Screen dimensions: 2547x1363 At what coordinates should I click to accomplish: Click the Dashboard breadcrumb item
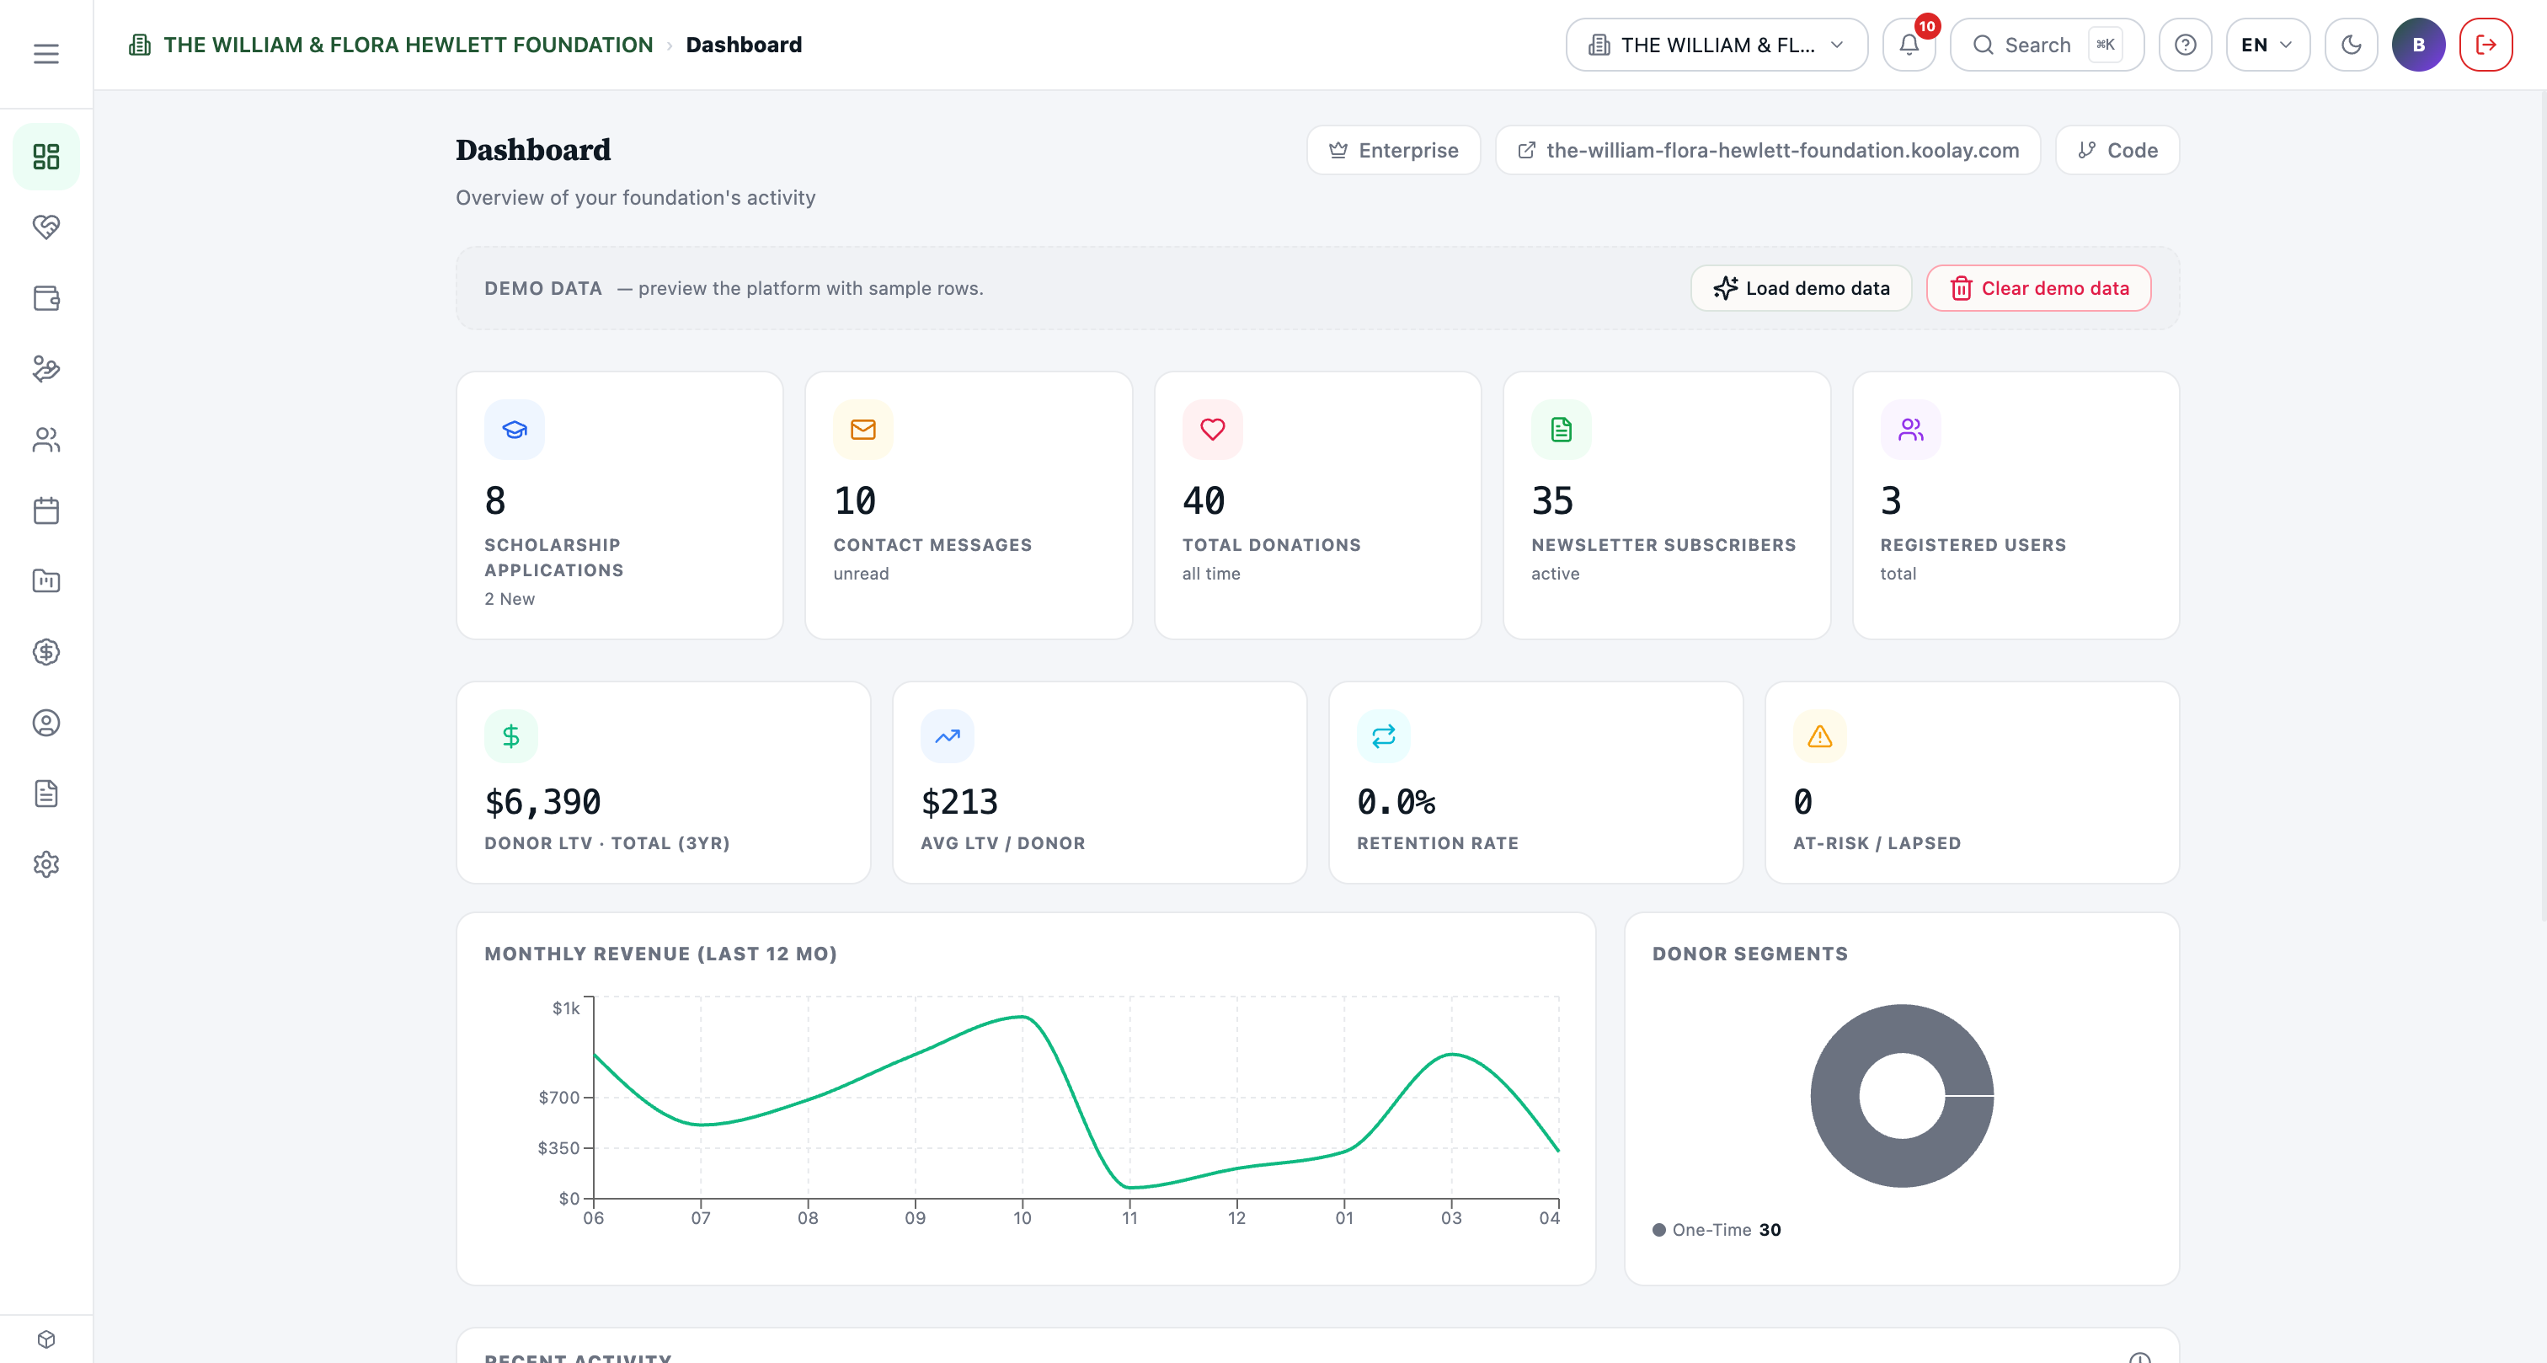(x=744, y=45)
